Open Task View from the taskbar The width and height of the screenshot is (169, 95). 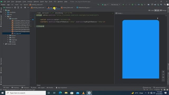54,93
